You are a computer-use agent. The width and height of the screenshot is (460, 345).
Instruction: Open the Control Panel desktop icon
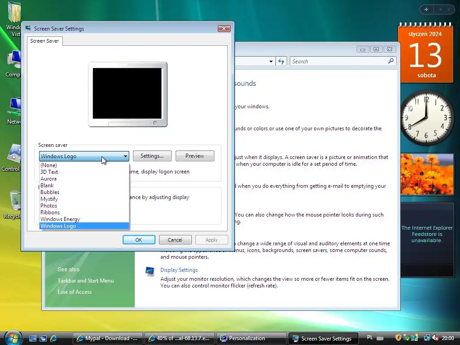[x=11, y=158]
